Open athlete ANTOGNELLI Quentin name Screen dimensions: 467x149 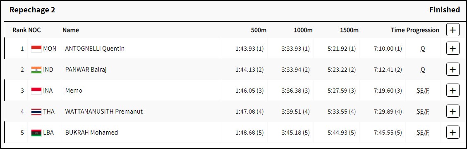(95, 49)
